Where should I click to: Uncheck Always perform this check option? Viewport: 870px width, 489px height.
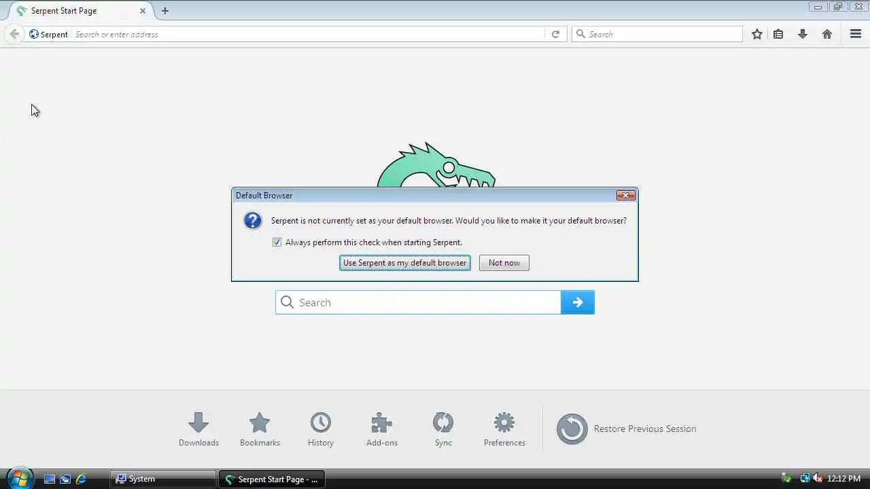pos(277,242)
